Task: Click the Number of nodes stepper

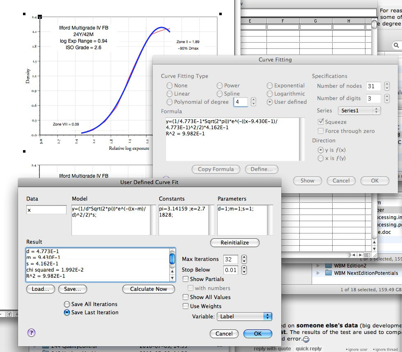Action: pos(387,86)
